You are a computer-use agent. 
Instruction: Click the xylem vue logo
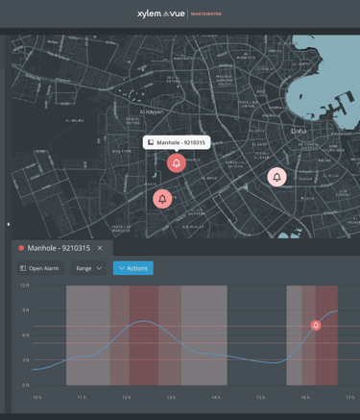(161, 13)
